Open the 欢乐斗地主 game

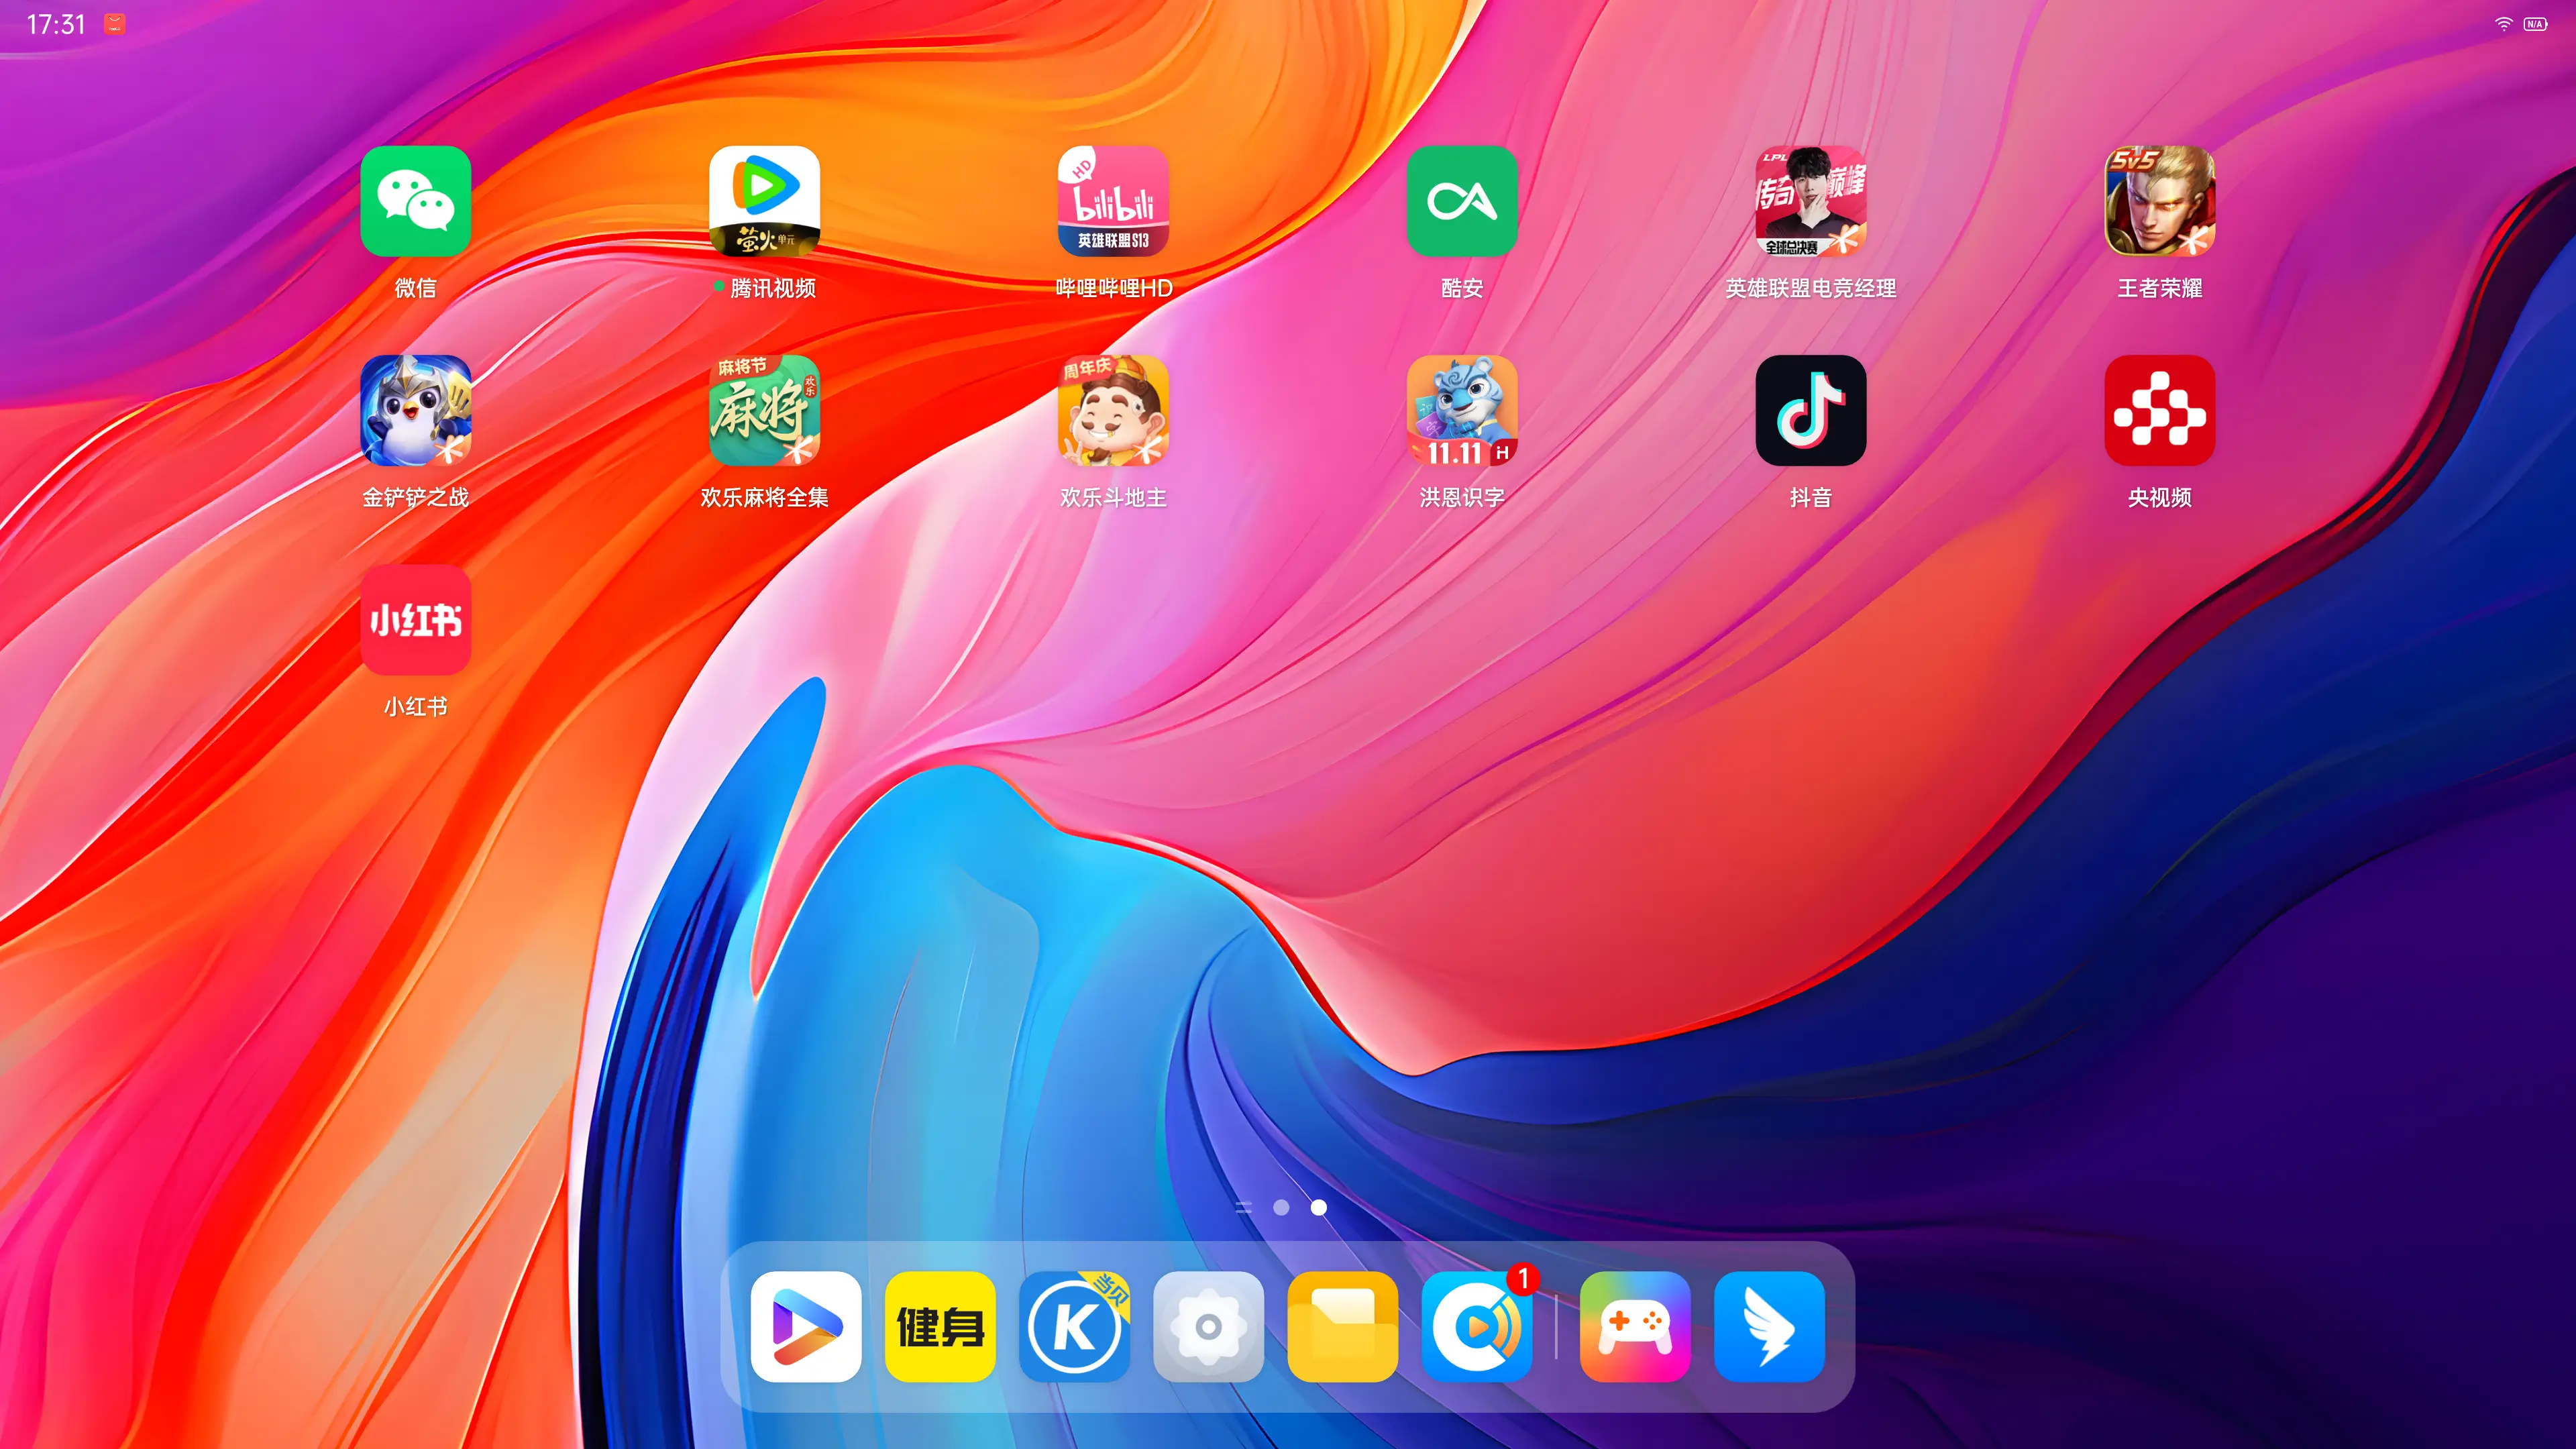[x=1113, y=410]
